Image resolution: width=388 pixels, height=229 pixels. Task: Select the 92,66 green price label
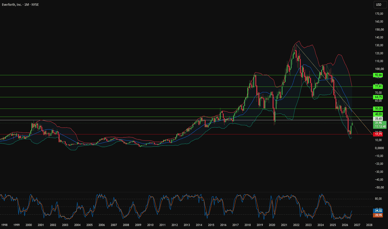point(378,75)
